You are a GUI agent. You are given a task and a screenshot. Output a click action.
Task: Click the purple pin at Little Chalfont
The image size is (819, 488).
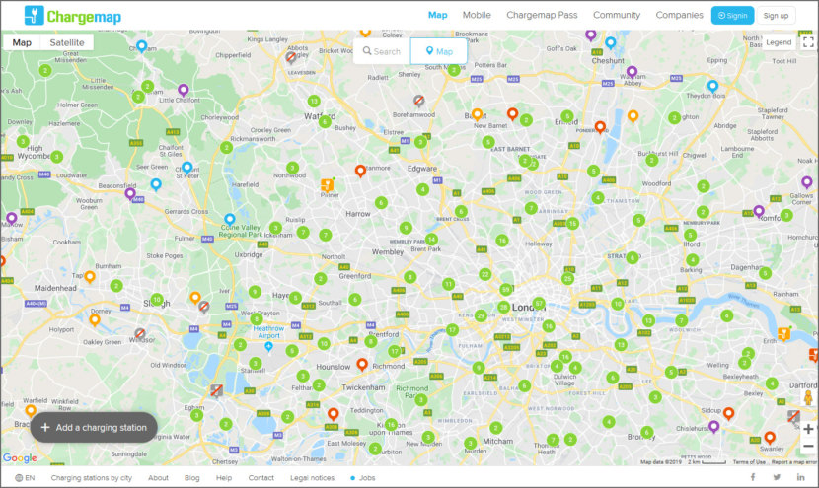pyautogui.click(x=183, y=90)
